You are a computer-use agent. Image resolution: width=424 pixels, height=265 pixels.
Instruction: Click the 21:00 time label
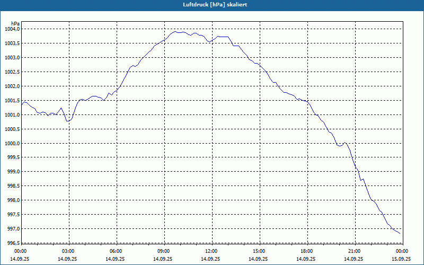[355, 251]
